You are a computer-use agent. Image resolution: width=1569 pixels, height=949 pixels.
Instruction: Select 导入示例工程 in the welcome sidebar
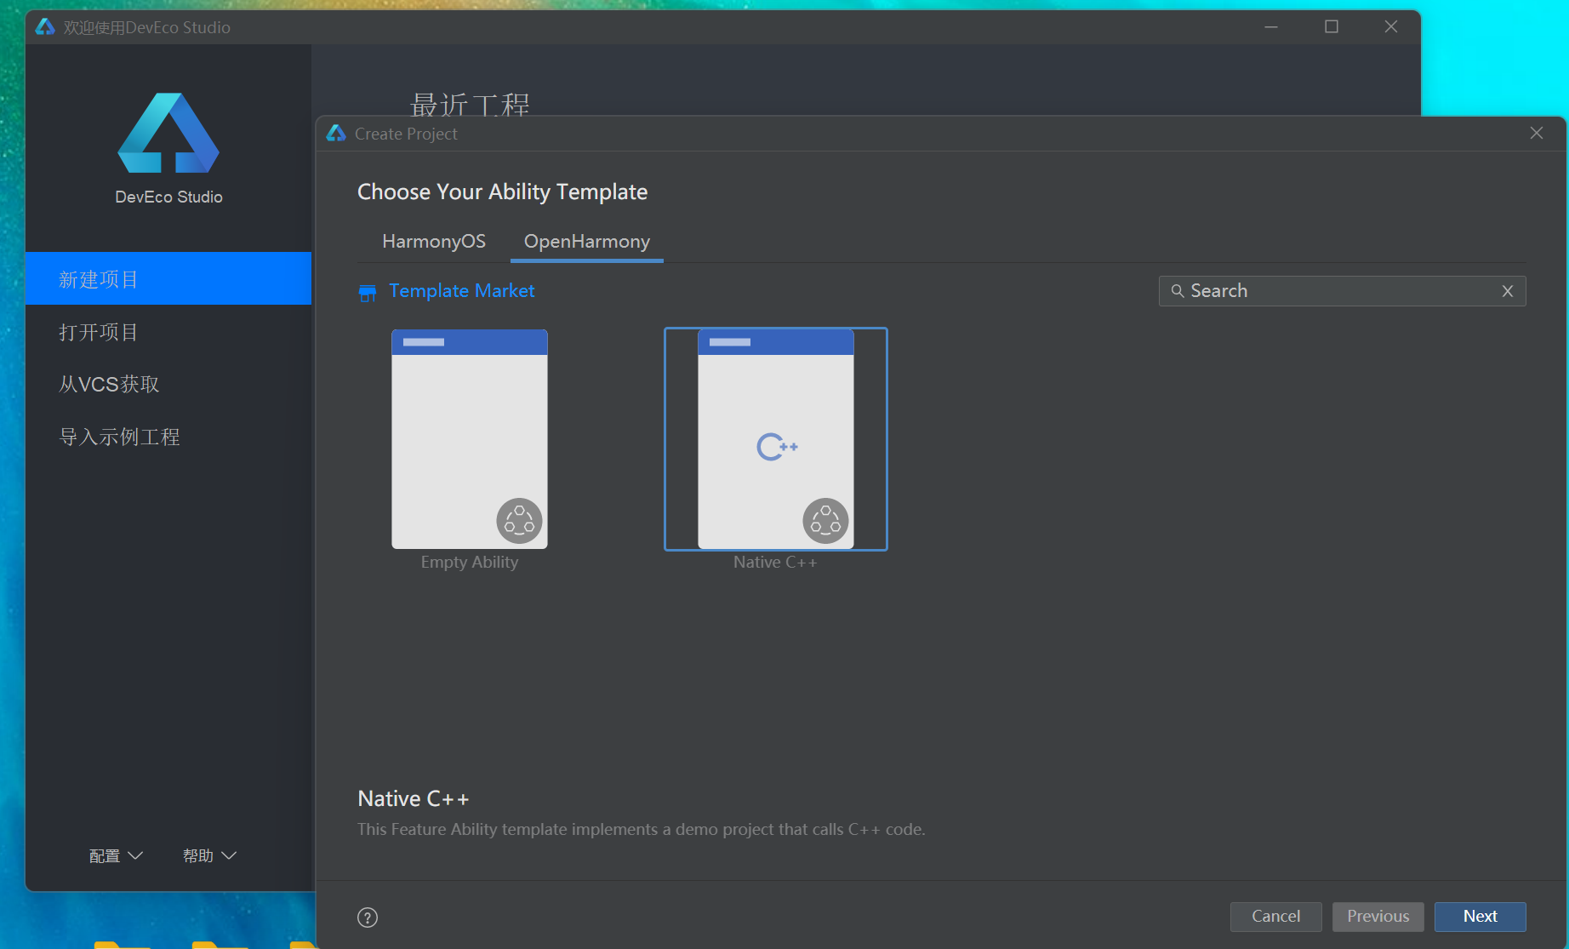[x=168, y=437]
